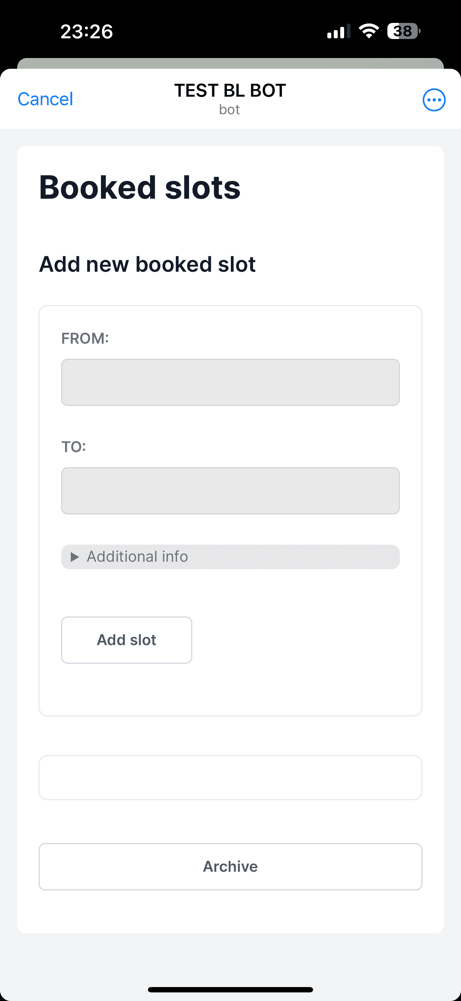Tap the battery level indicator
The height and width of the screenshot is (1001, 461).
tap(403, 31)
